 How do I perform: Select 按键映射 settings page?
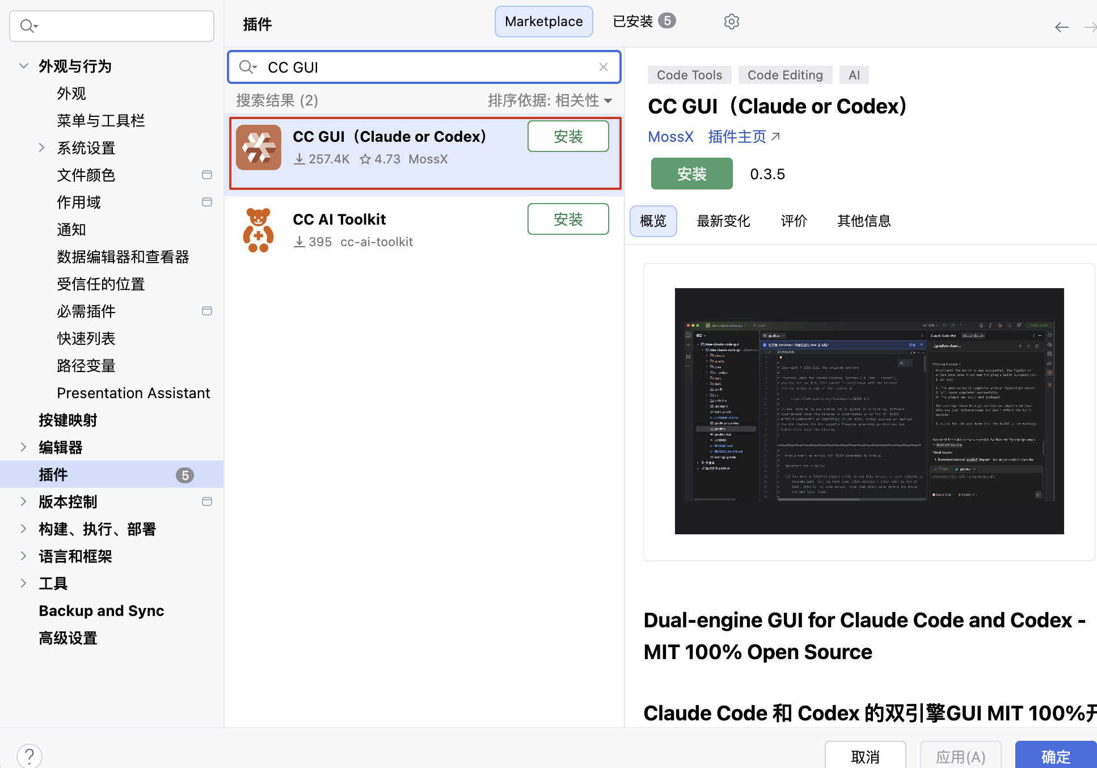point(68,420)
